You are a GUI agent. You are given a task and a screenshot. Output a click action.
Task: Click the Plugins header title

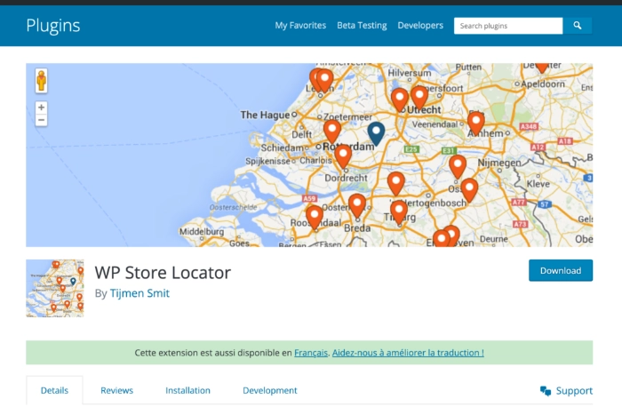click(x=53, y=26)
